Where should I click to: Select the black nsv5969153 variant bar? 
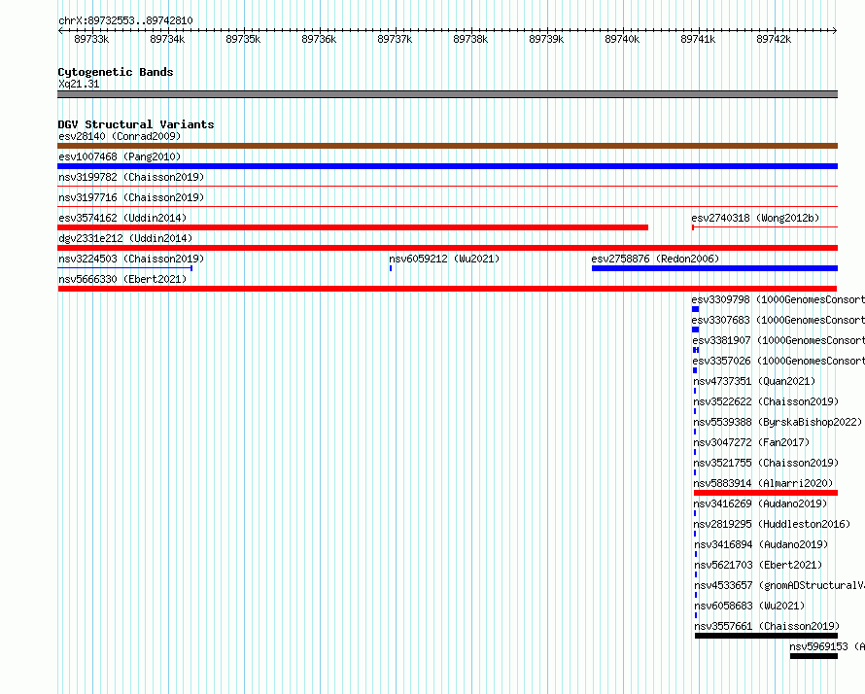(813, 656)
